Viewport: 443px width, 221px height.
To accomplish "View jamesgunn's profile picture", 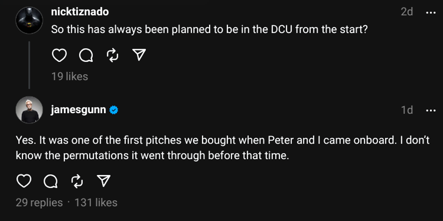I will coord(29,110).
